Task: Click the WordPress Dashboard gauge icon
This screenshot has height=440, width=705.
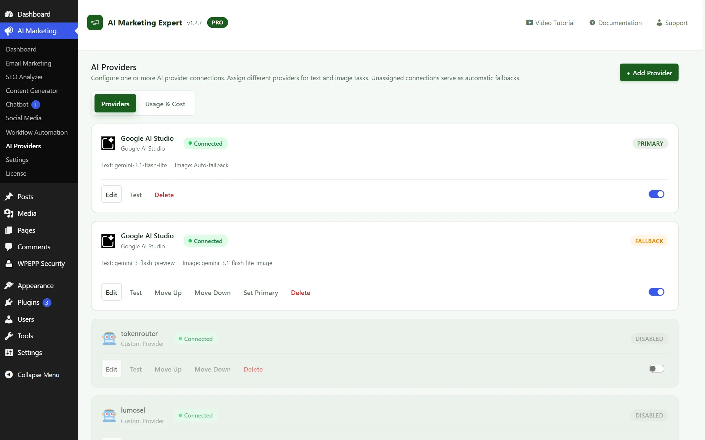Action: [x=9, y=14]
